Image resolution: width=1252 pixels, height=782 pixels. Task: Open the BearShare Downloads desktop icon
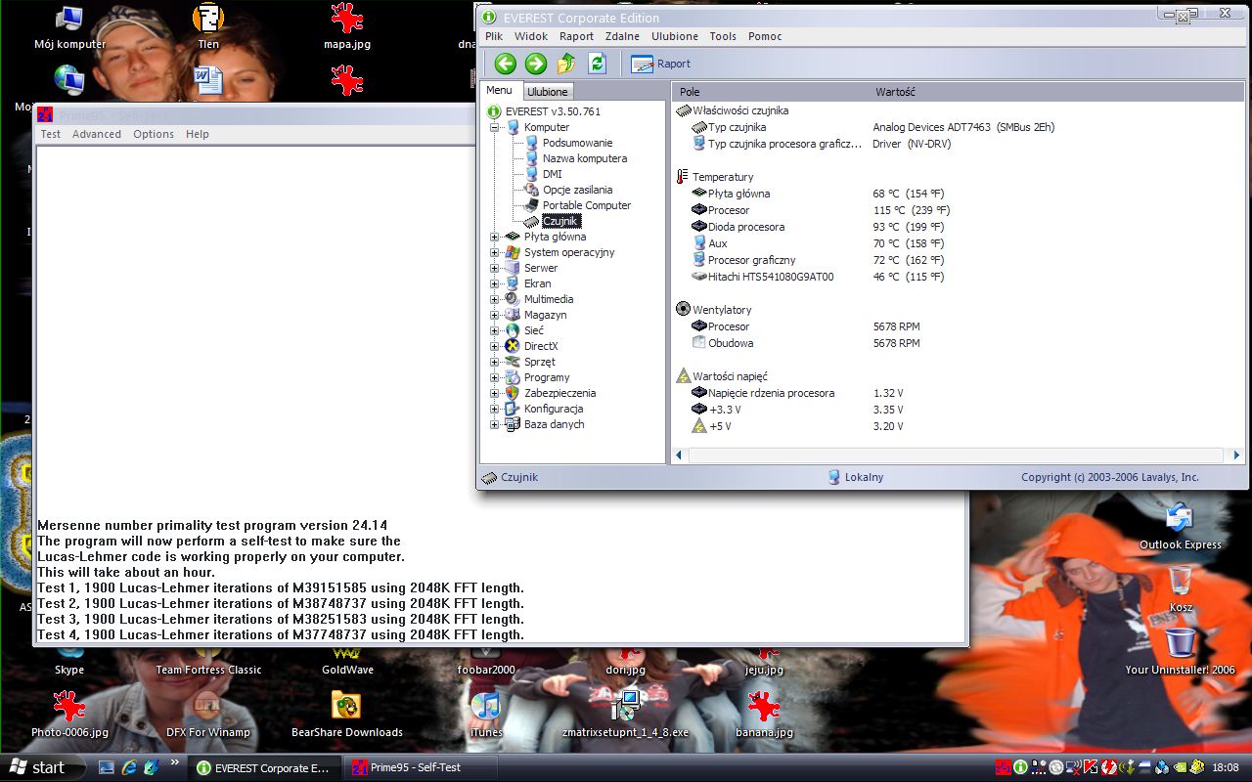(x=347, y=715)
